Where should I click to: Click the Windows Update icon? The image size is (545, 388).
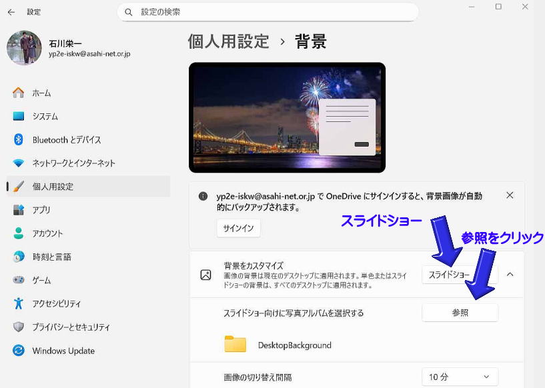click(x=19, y=351)
